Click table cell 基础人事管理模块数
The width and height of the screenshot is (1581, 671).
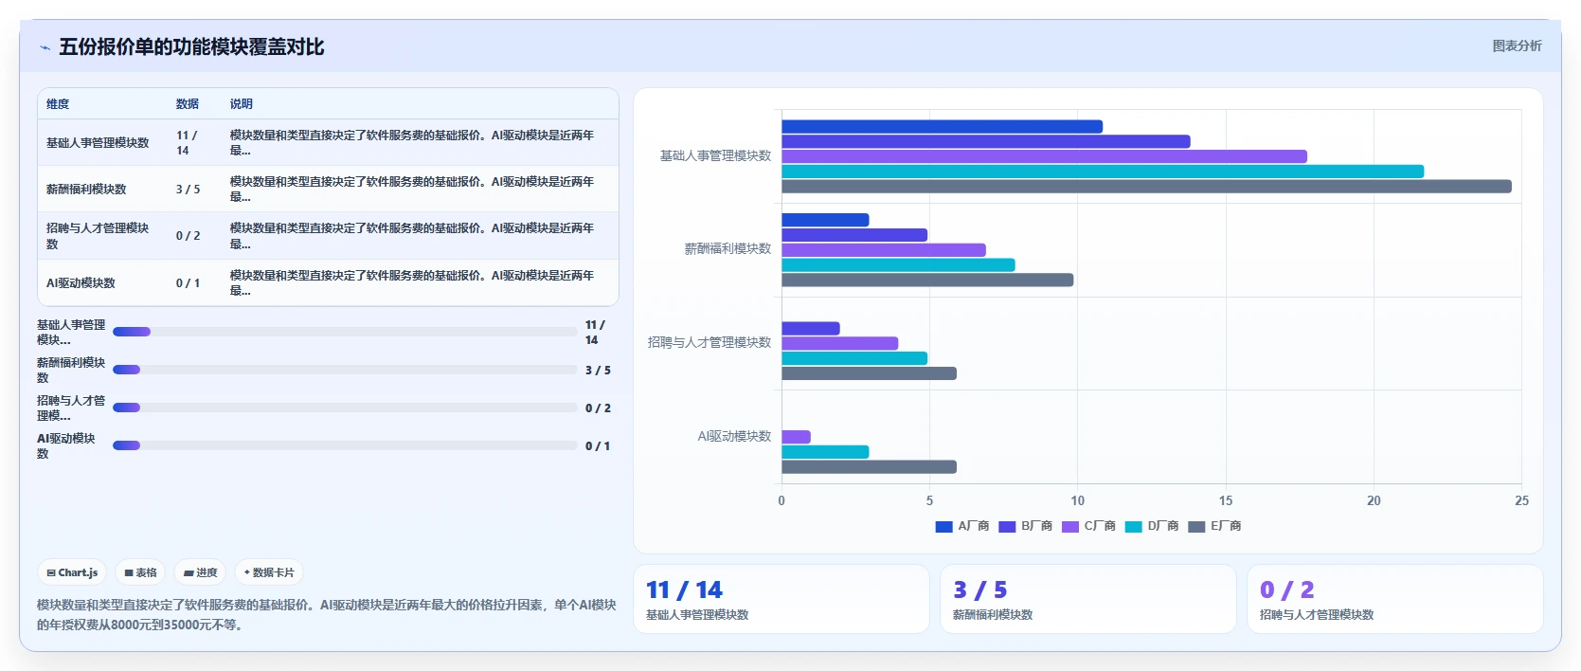coord(98,143)
